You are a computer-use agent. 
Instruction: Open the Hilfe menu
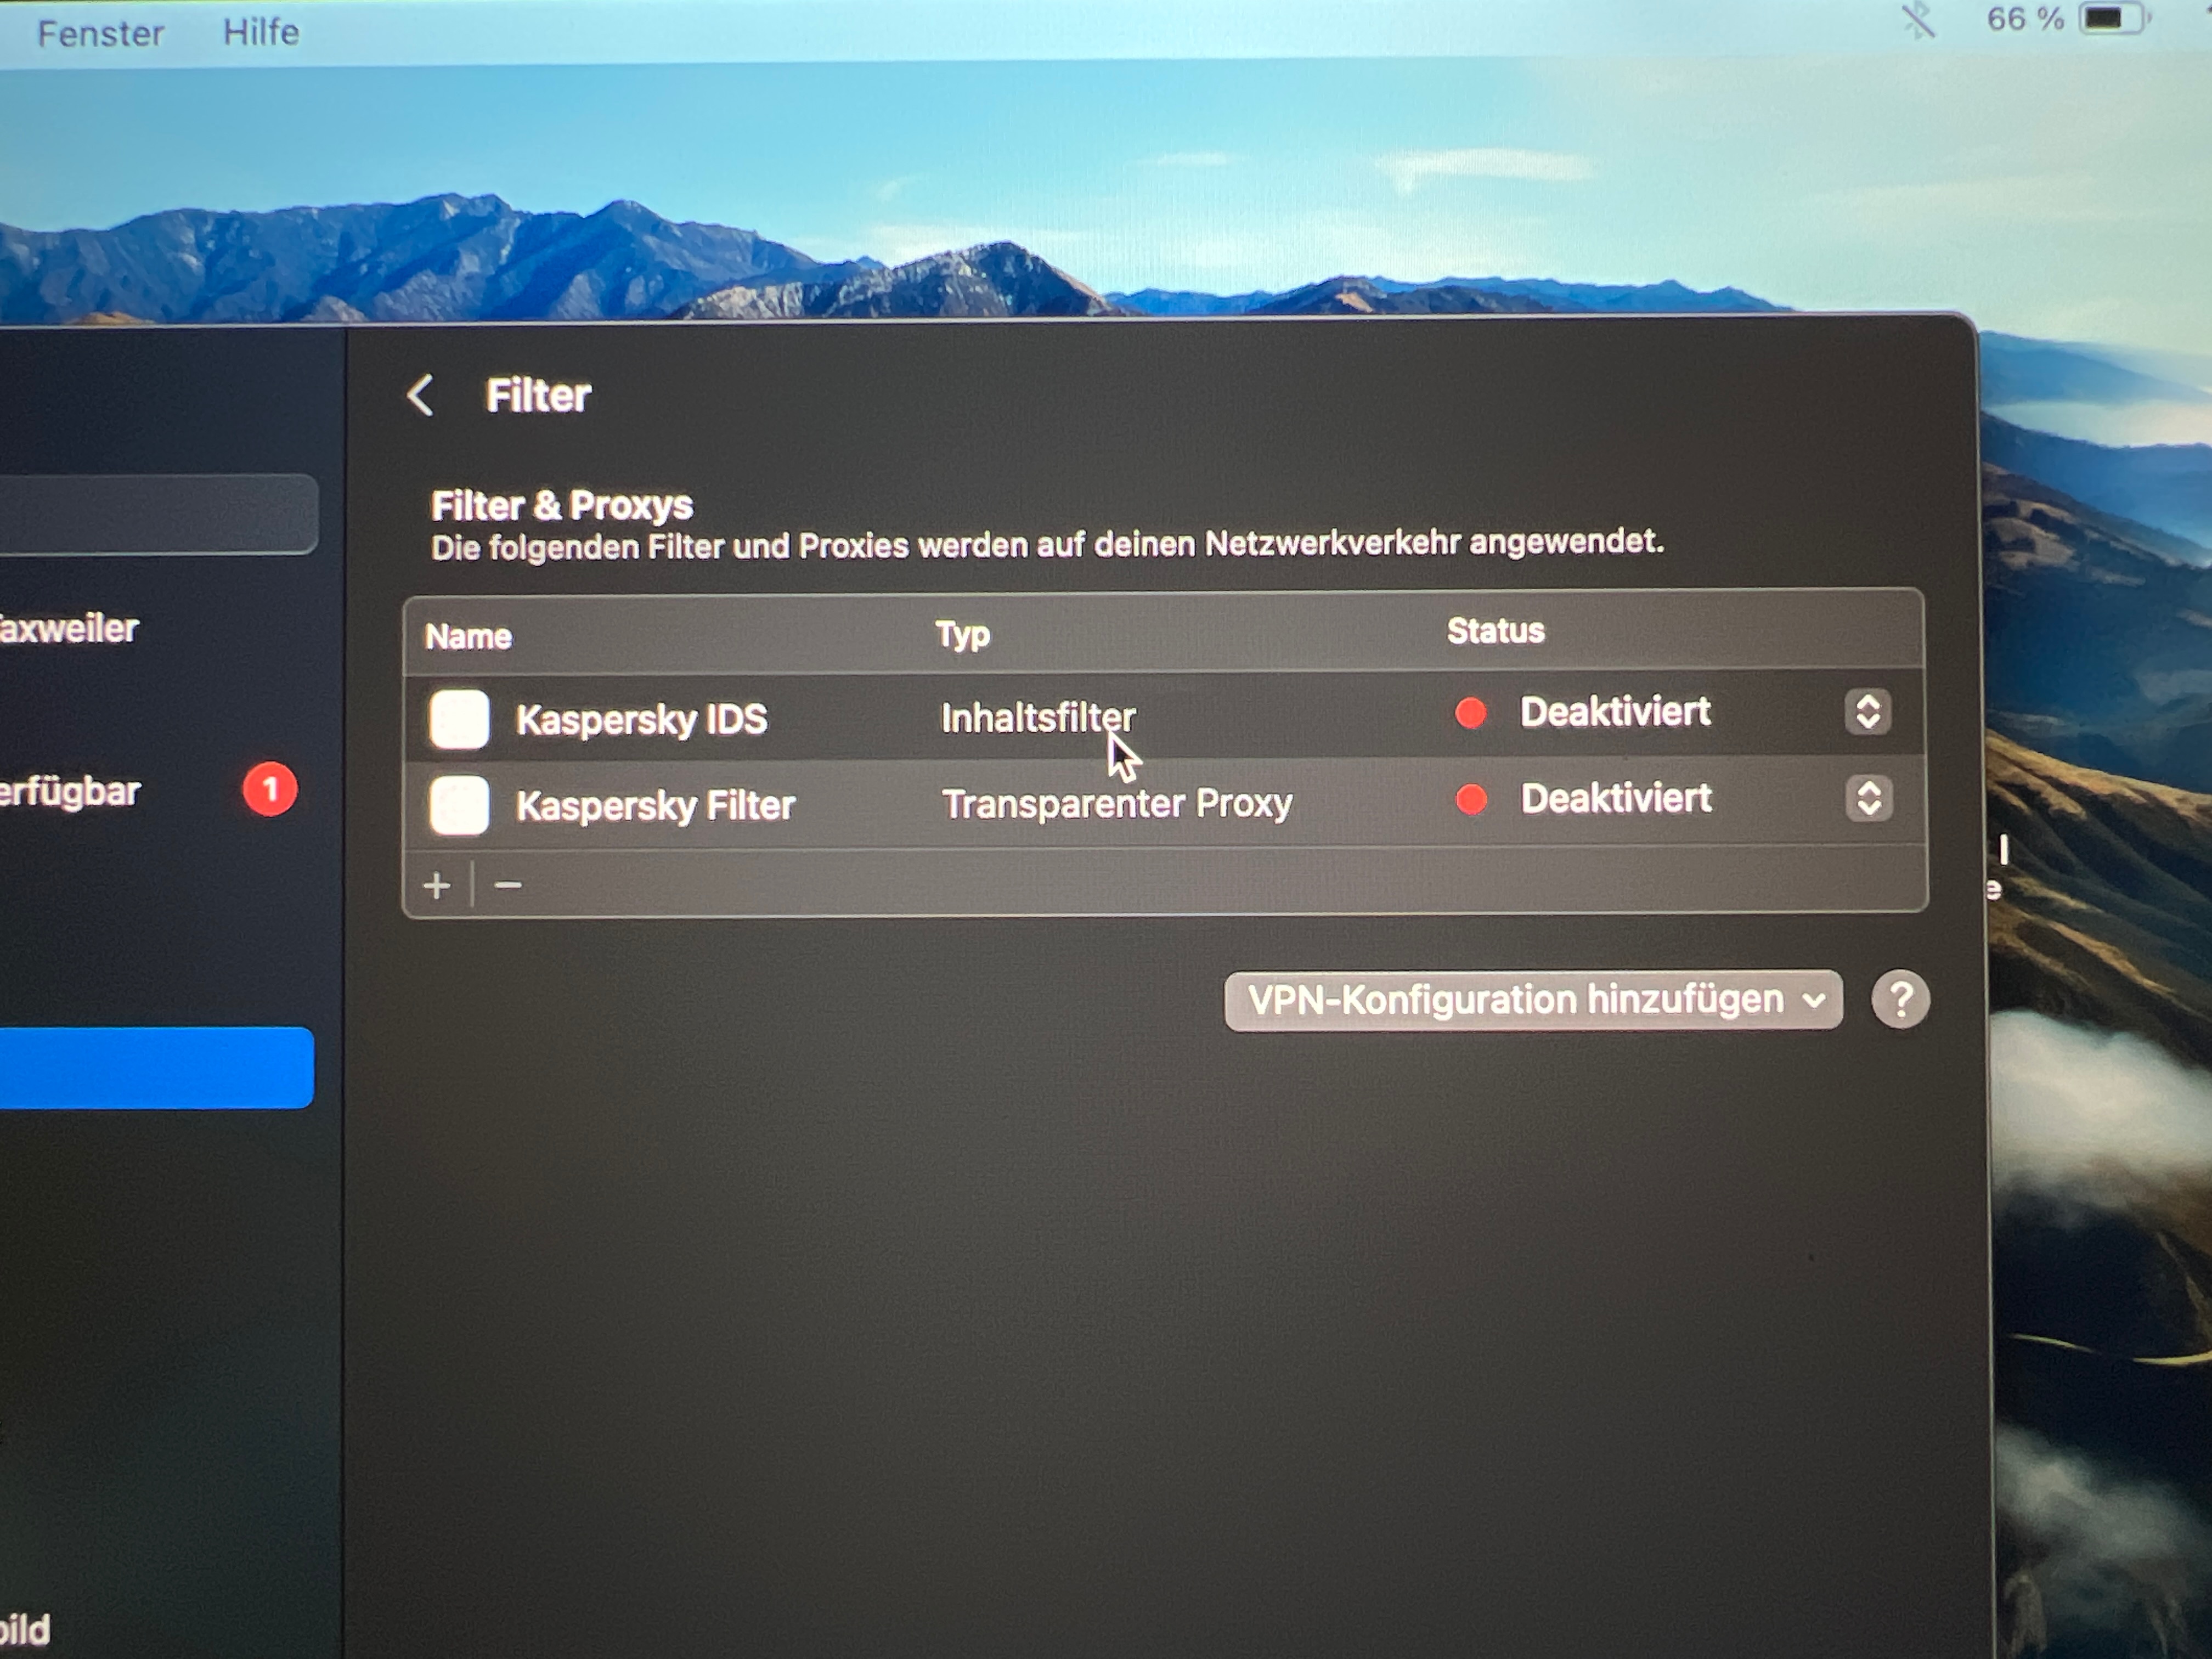pyautogui.click(x=261, y=32)
